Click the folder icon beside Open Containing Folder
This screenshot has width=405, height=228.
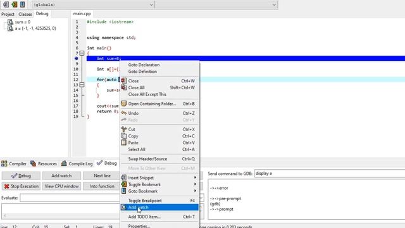124,104
